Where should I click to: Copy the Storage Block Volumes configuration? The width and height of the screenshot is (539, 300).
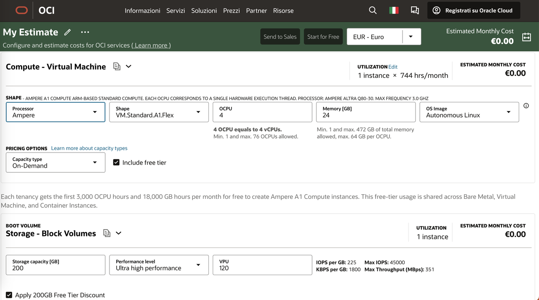[107, 233]
